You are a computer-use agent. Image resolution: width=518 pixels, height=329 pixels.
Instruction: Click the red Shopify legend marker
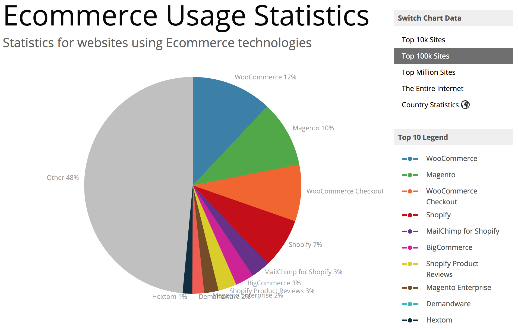coord(410,215)
